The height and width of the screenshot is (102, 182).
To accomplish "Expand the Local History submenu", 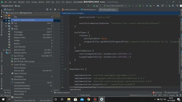I will 52,76.
